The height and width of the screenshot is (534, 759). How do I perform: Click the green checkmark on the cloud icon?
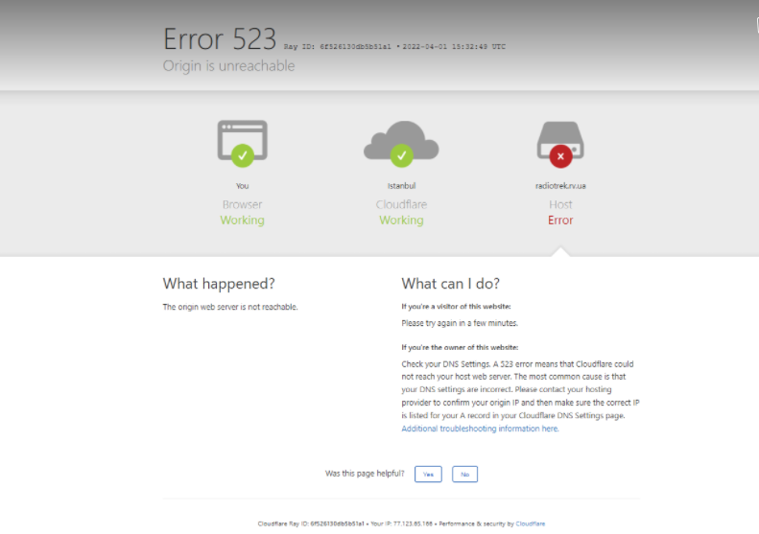pyautogui.click(x=401, y=153)
